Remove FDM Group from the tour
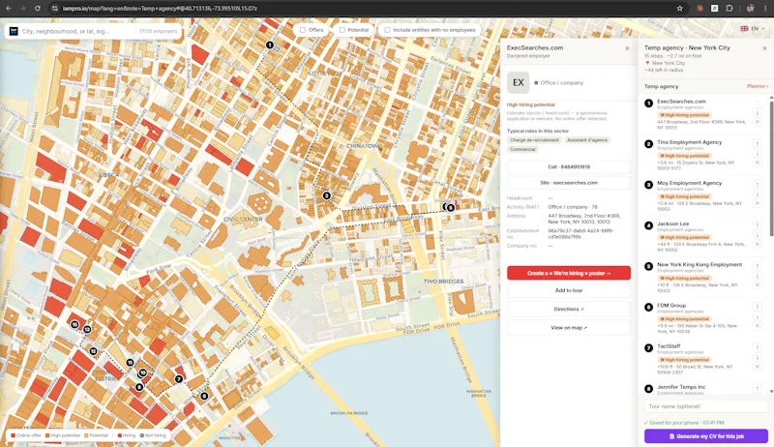Viewport: 774px width, 447px height. 758,326
